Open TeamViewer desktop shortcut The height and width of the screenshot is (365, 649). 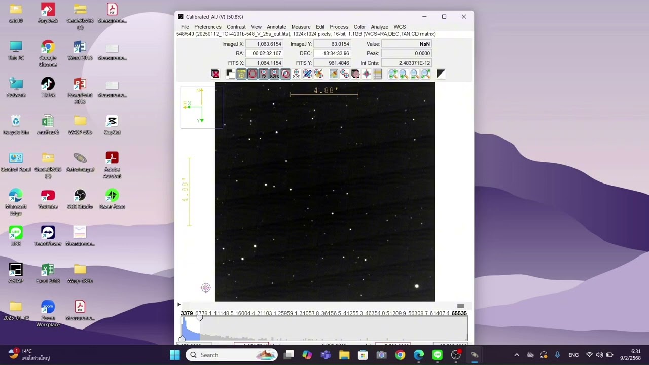(48, 236)
